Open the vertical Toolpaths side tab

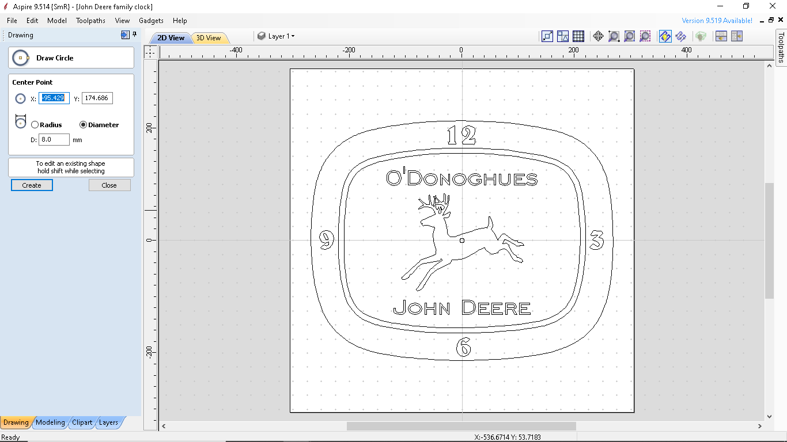pyautogui.click(x=781, y=47)
